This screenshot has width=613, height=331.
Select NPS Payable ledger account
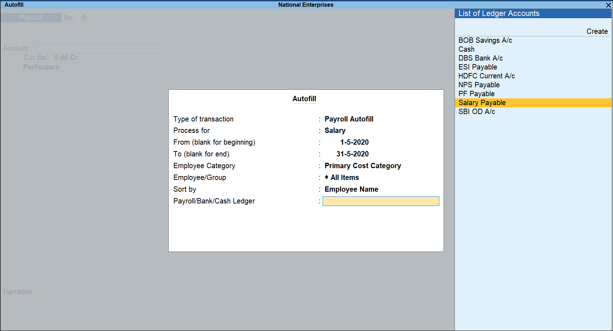(479, 85)
